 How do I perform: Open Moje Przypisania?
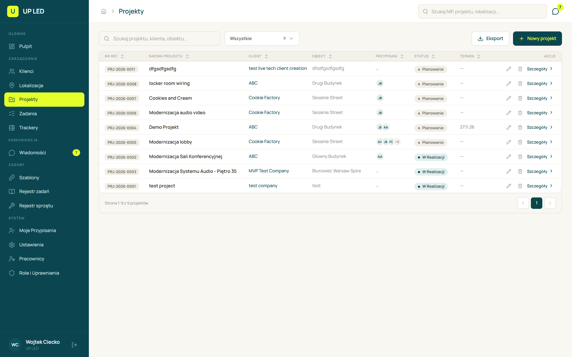44,231
